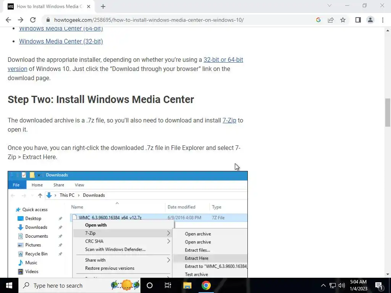
Task: Open the volume control tray icon
Action: coord(342,285)
